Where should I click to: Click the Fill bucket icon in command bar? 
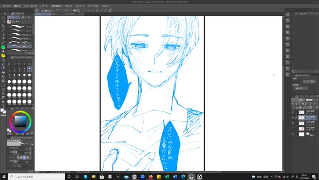[75, 10]
